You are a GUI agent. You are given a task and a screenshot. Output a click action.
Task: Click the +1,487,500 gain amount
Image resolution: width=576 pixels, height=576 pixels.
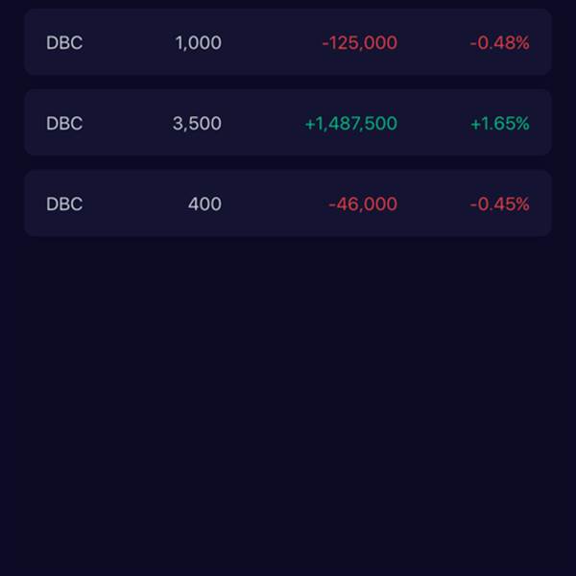click(x=351, y=123)
